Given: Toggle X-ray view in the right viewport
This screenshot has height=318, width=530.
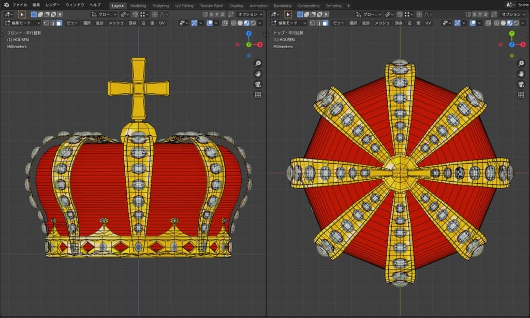Looking at the screenshot, I should pyautogui.click(x=488, y=23).
